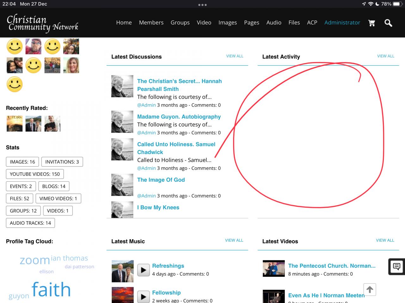Open the Fellowship sunset thumbnail
Screen dimensions: 405x303
(x=123, y=295)
